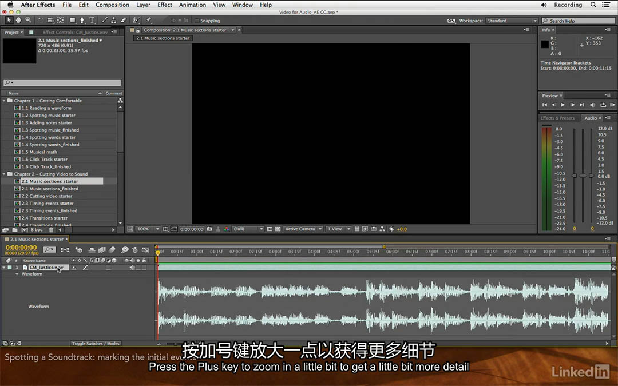
Task: Click the viewer current time 0:00:00:00 button
Action: point(192,229)
